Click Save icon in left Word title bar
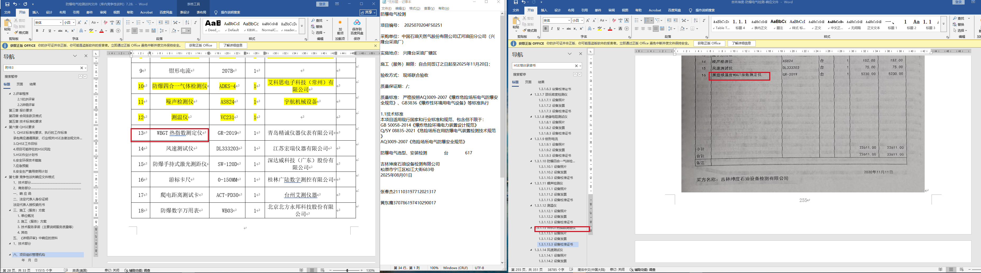This screenshot has width=981, height=273. (x=7, y=4)
